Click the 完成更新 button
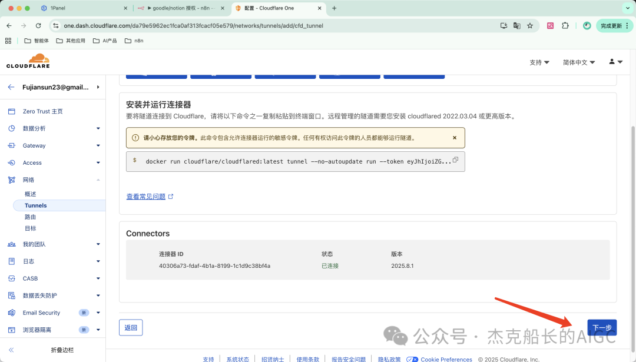Screen dimensions: 636x362 point(614,25)
